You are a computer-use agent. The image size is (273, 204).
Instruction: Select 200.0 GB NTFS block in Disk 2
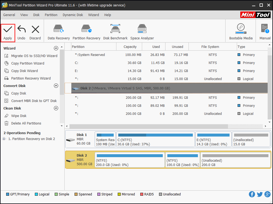coord(130,160)
